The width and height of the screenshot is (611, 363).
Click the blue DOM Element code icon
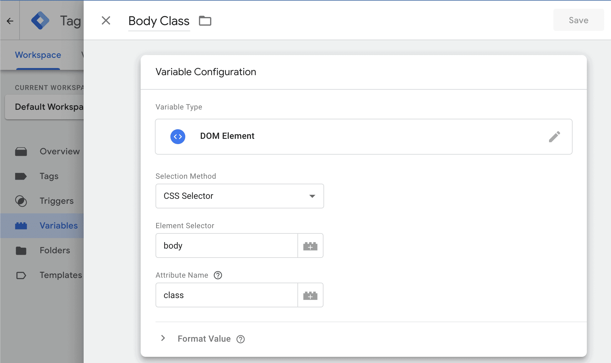coord(178,136)
